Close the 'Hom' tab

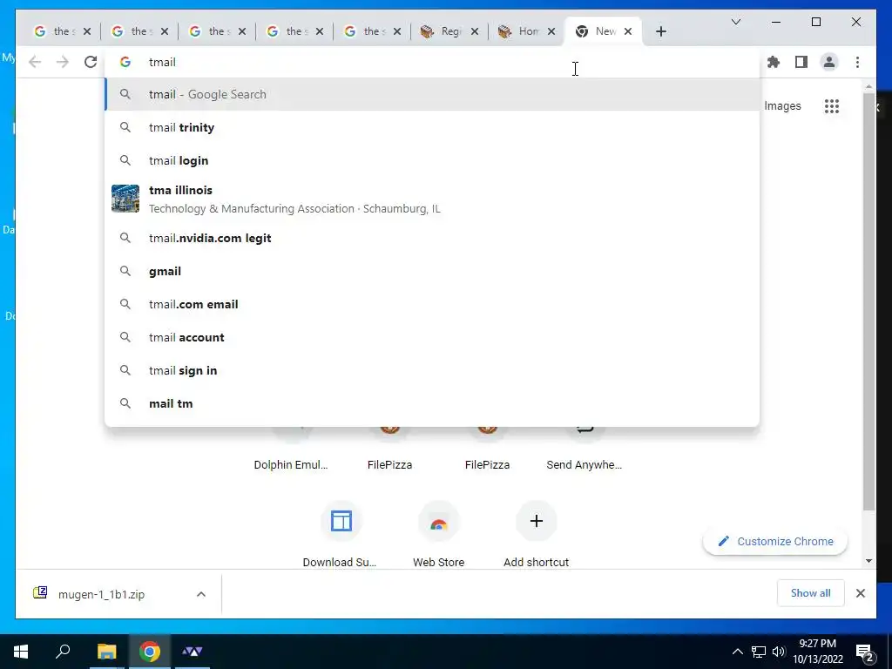pyautogui.click(x=551, y=31)
